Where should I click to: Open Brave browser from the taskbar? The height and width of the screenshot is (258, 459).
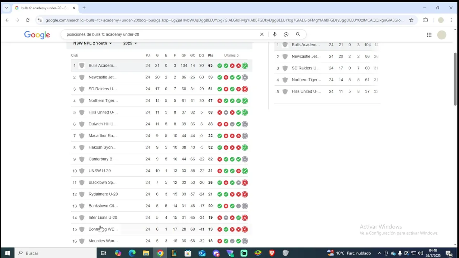tap(272, 253)
